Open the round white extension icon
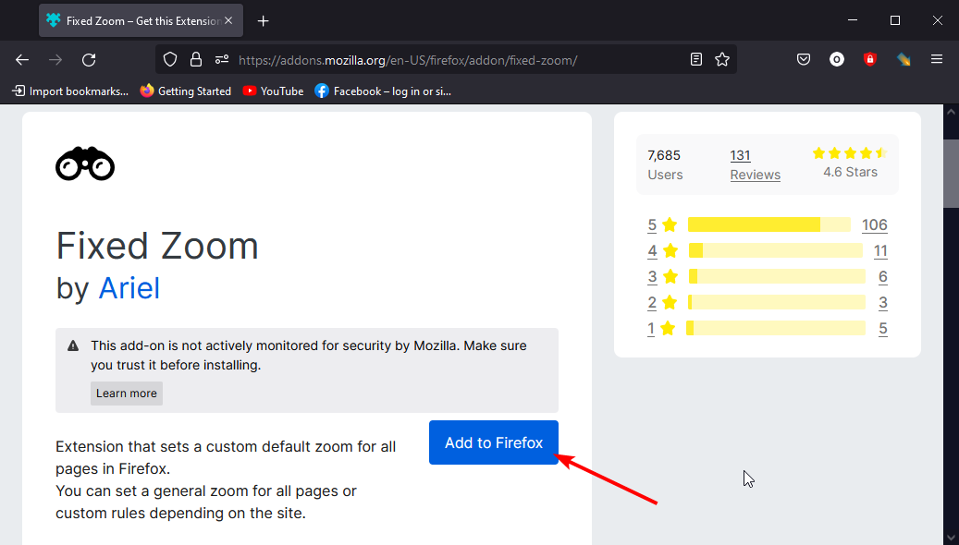Viewport: 959px width, 545px height. point(837,59)
